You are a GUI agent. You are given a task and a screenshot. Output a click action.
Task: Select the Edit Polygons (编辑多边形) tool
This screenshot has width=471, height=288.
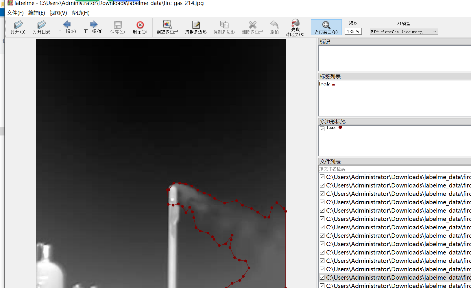click(196, 27)
